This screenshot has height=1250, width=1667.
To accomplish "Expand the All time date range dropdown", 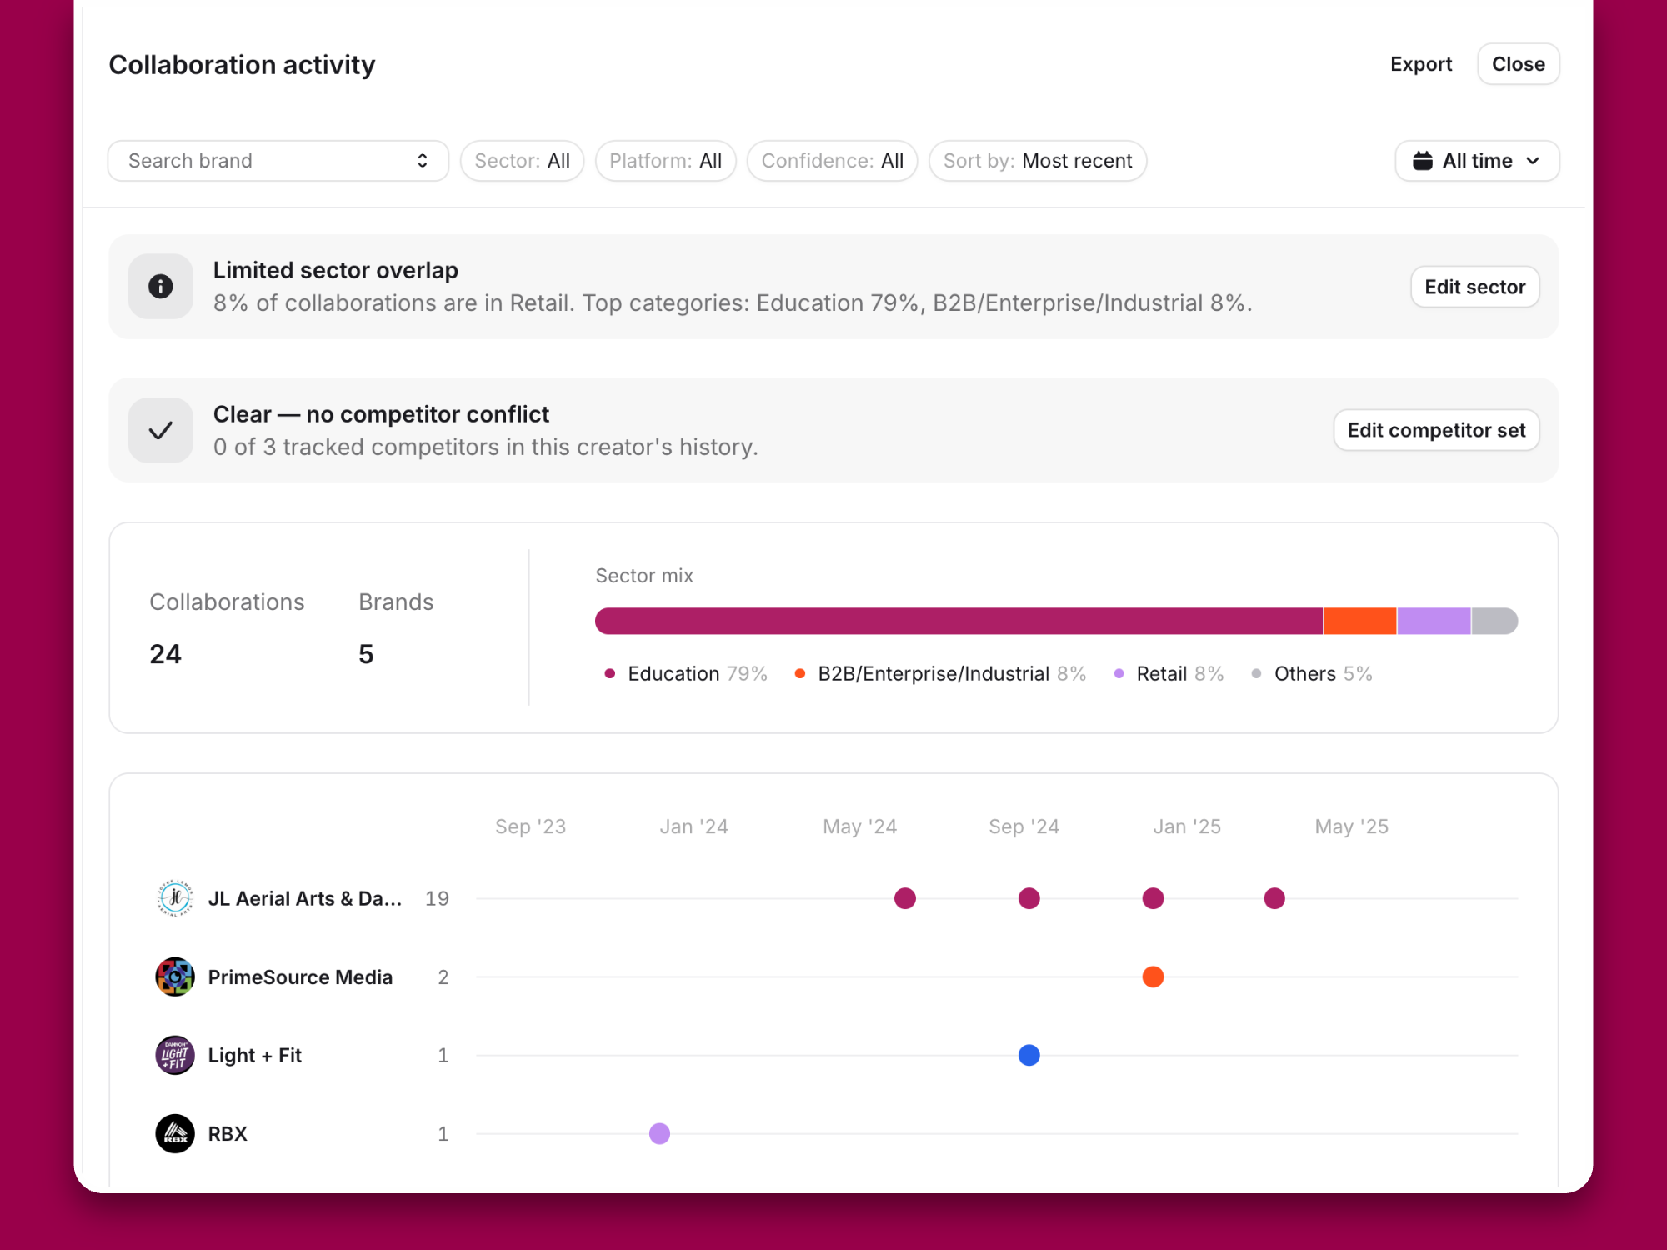I will pyautogui.click(x=1477, y=161).
